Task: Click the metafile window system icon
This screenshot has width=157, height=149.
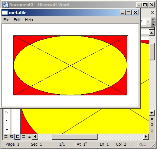Action: [5, 13]
